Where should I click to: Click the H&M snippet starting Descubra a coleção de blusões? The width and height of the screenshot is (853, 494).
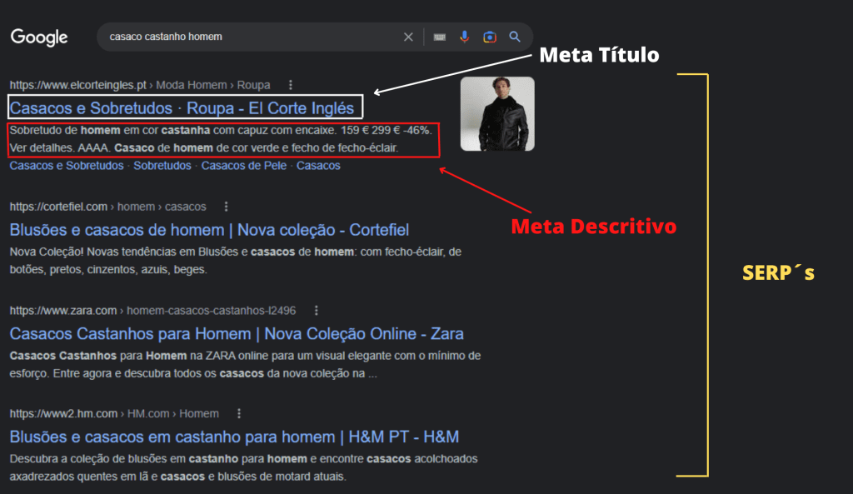(244, 467)
